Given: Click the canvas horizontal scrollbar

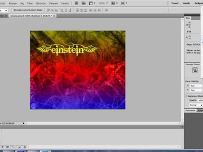Looking at the screenshot, I should tap(103, 123).
